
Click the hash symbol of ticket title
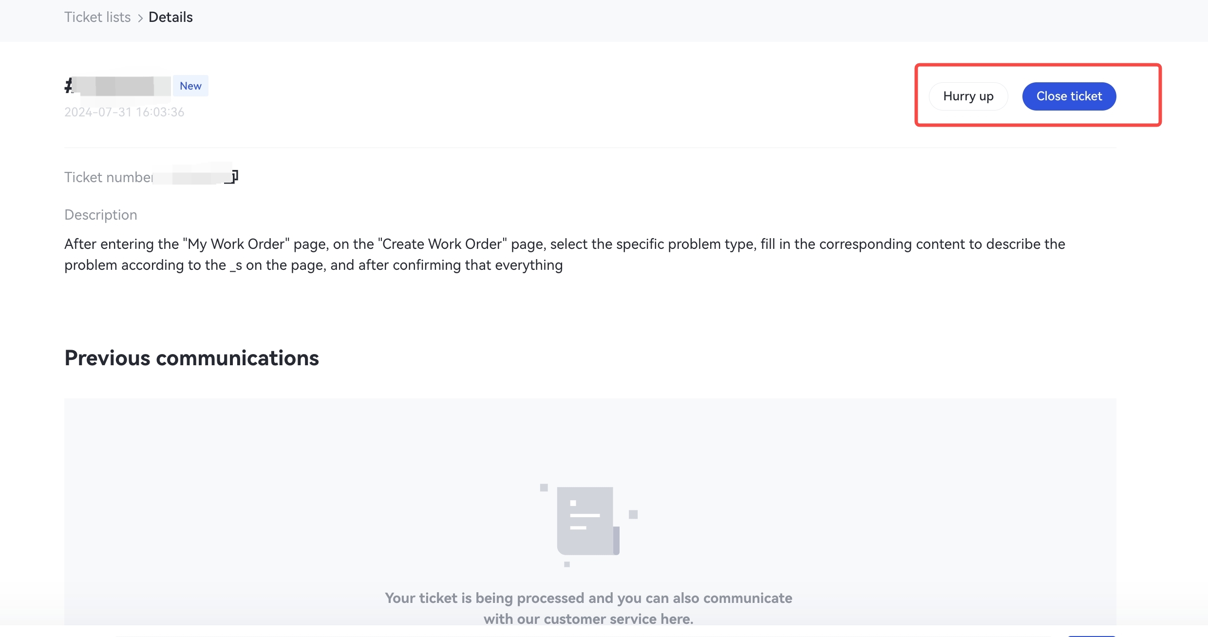click(x=69, y=86)
